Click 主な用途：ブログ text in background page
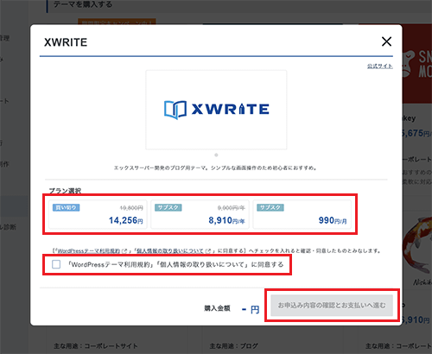This screenshot has height=354, width=432. [x=233, y=345]
